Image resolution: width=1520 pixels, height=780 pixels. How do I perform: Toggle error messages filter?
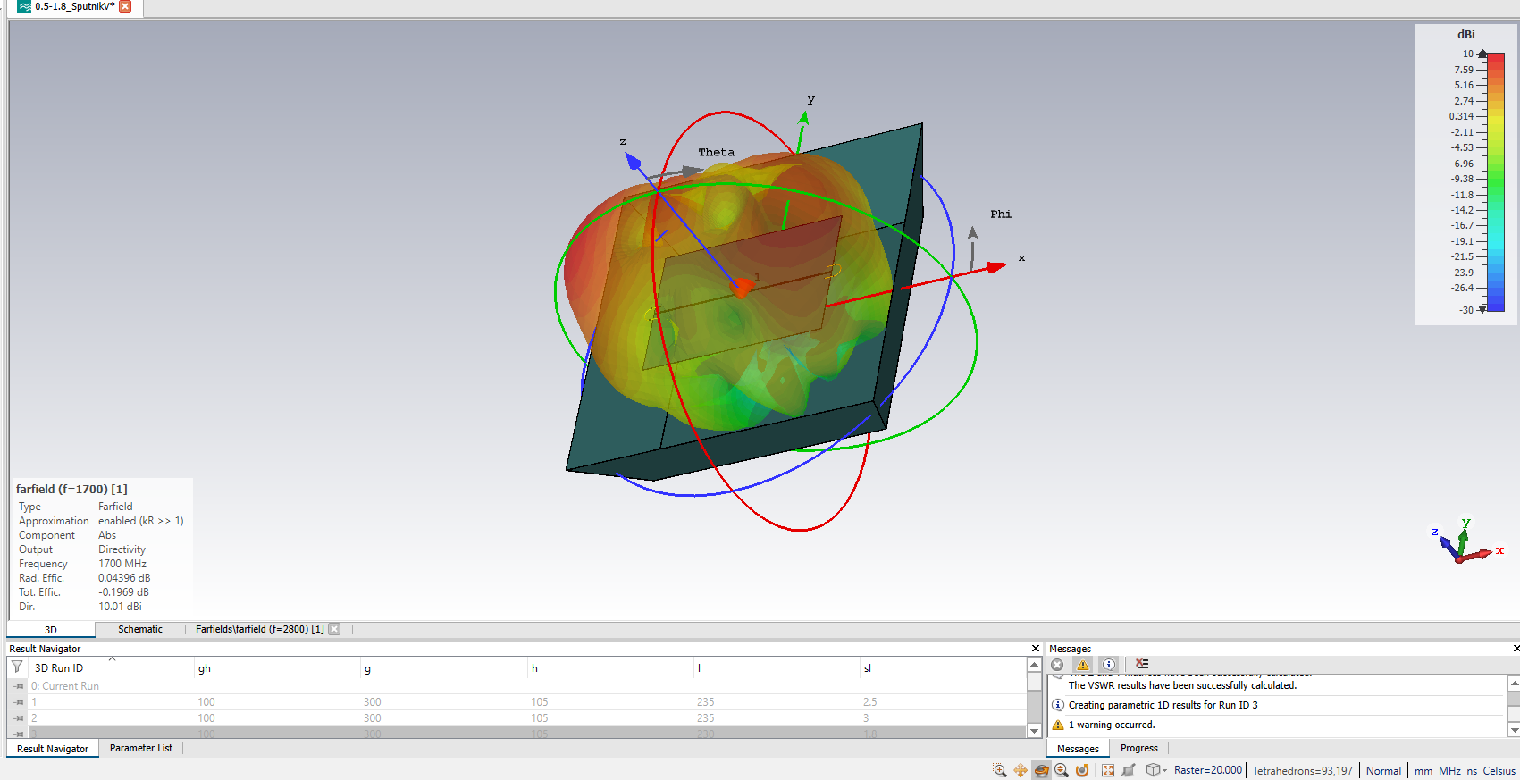[1057, 665]
